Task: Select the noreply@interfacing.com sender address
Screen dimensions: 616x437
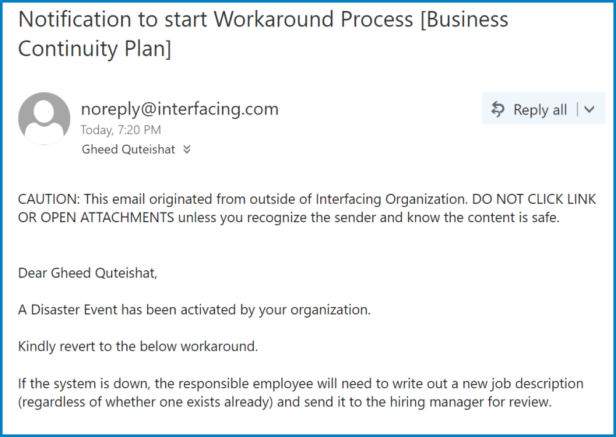Action: [180, 109]
